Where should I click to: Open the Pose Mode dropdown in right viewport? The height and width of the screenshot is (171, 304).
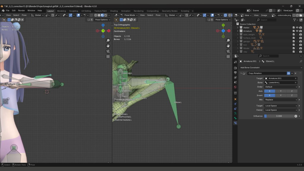129,15
